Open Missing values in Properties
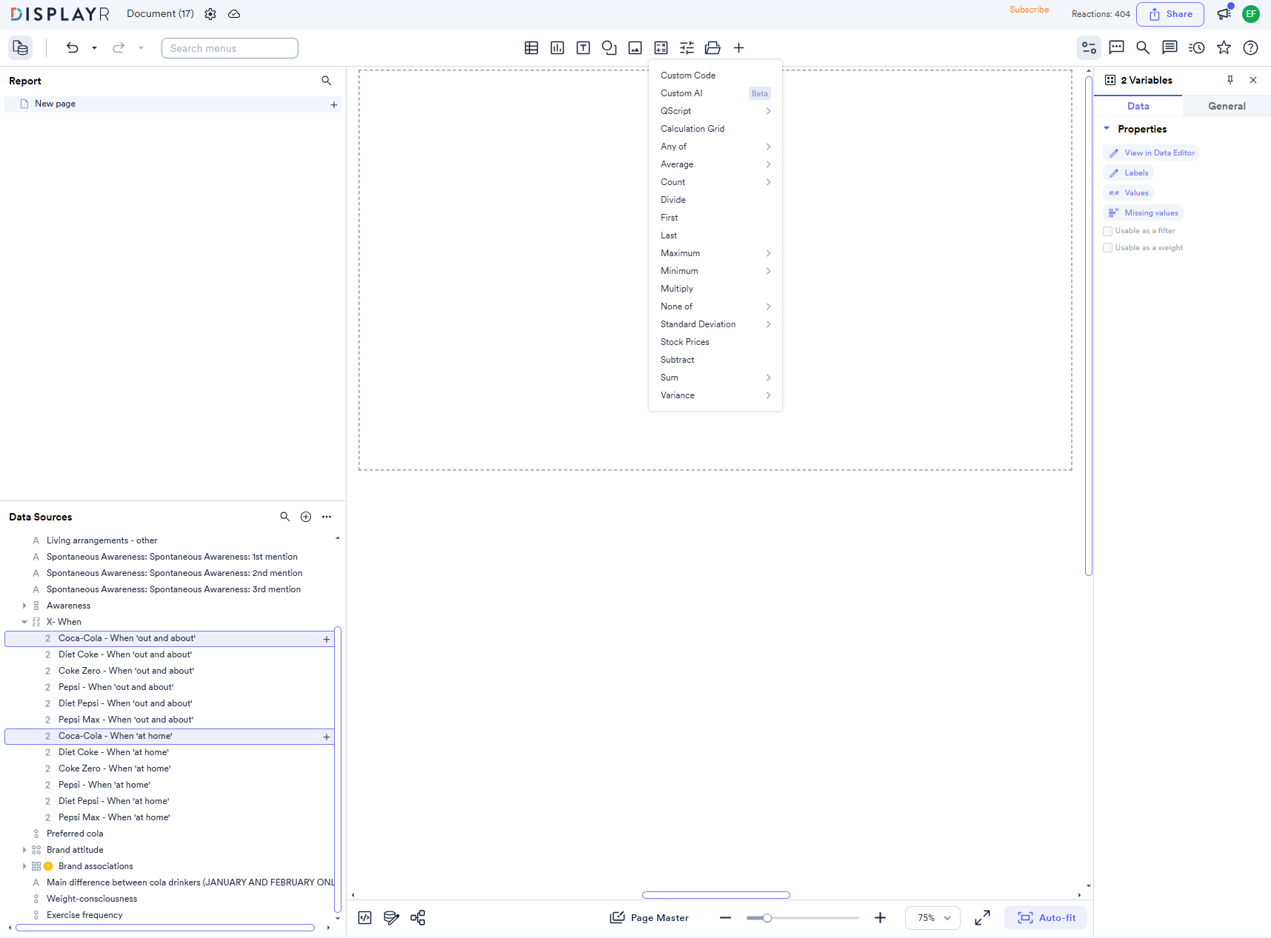 [x=1149, y=212]
